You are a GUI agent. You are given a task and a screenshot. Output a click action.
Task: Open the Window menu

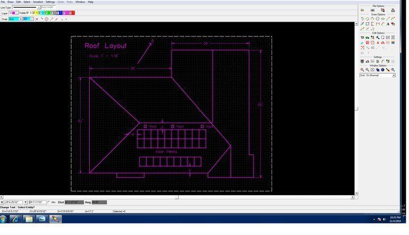[x=80, y=2]
